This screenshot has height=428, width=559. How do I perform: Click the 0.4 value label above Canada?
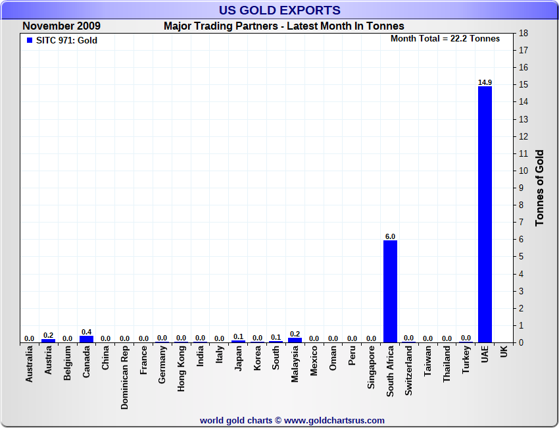(x=86, y=332)
